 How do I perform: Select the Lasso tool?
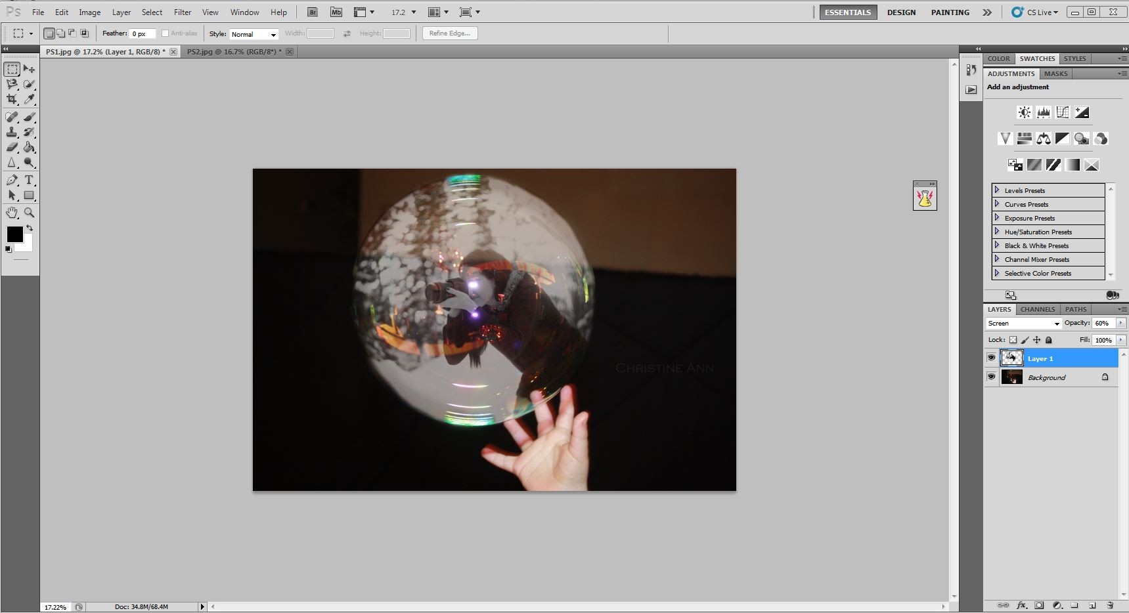[x=12, y=84]
